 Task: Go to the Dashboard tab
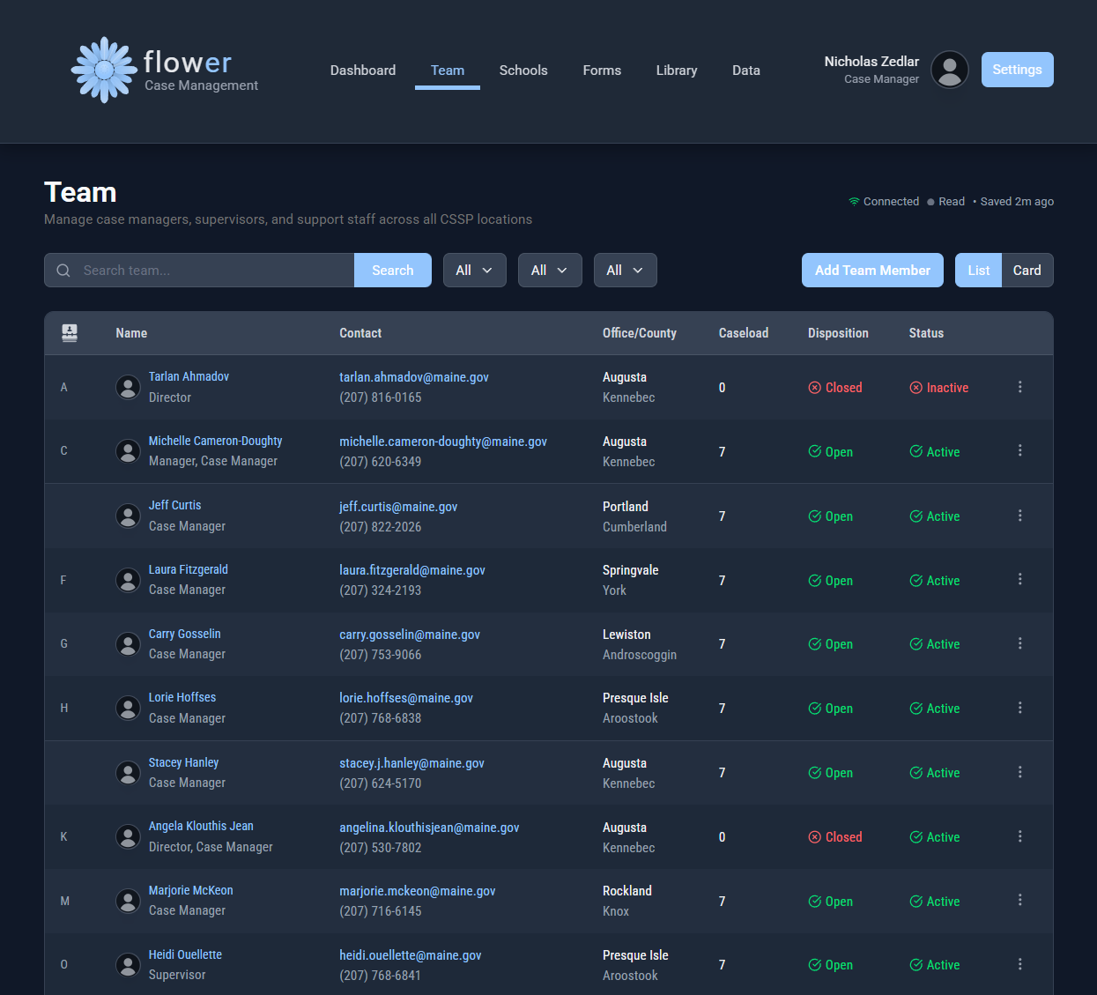tap(362, 71)
